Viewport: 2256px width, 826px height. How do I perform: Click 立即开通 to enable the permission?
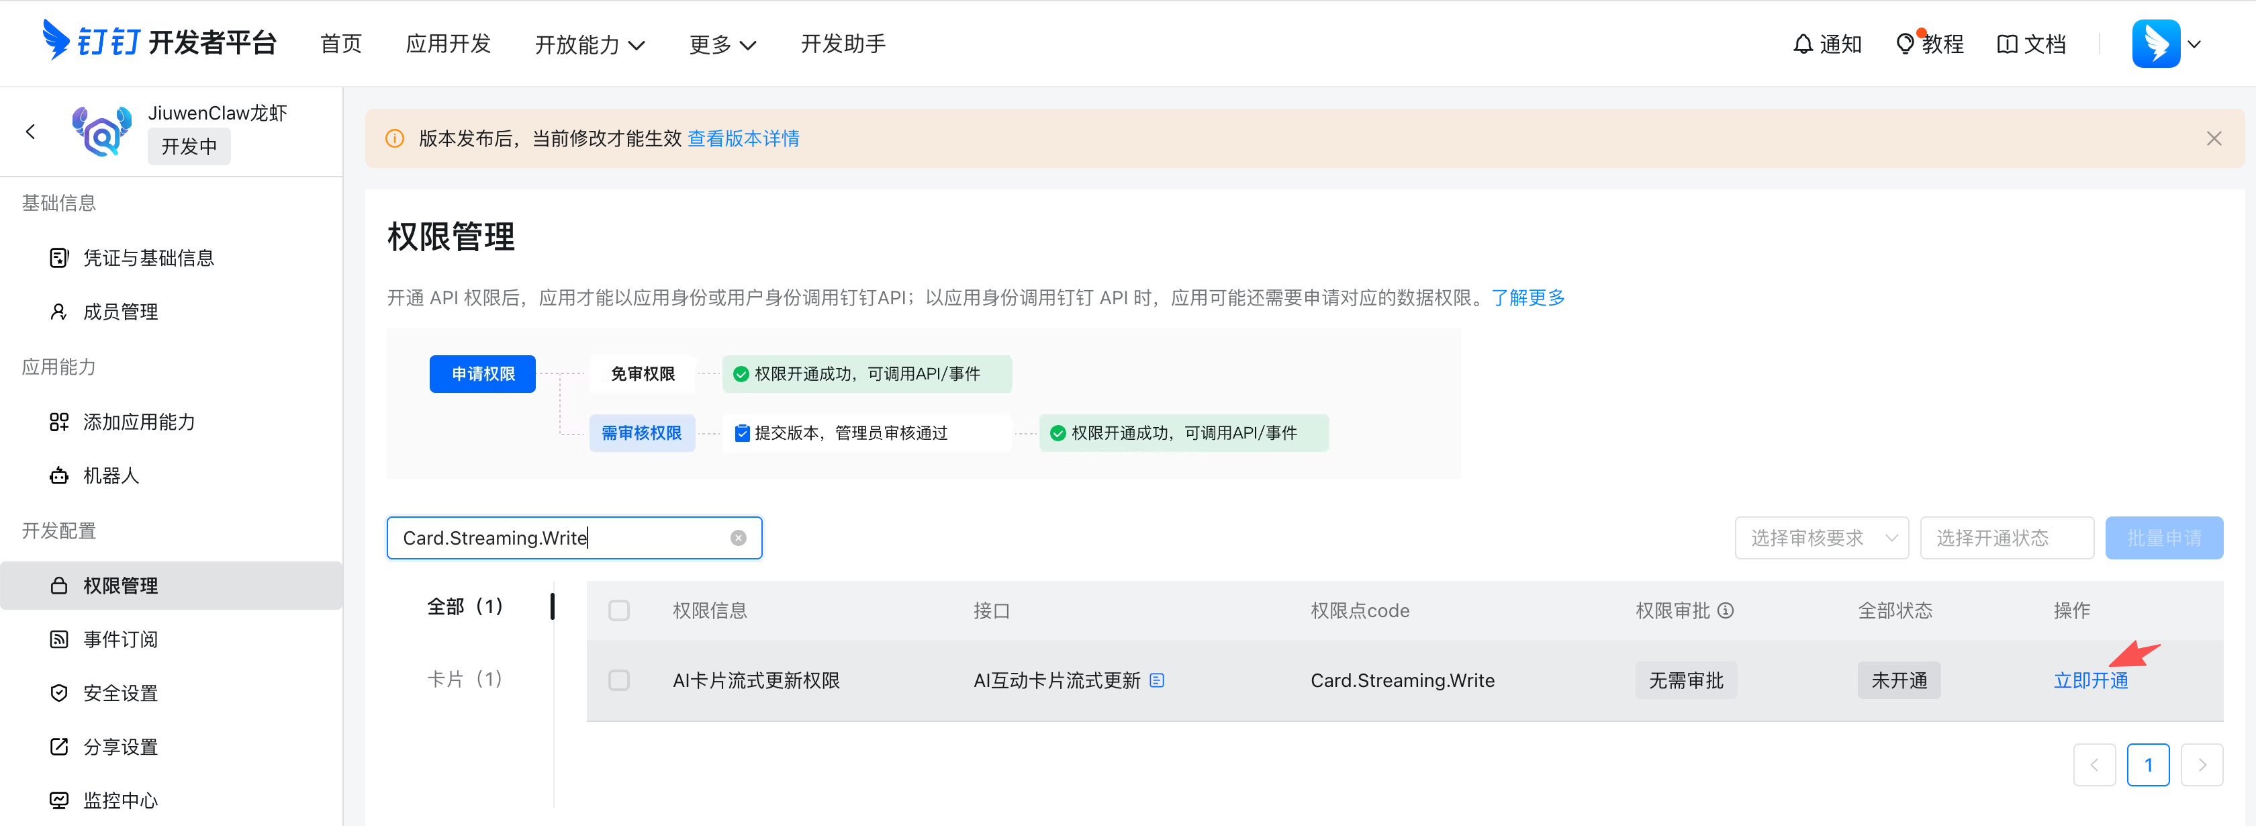(2091, 680)
